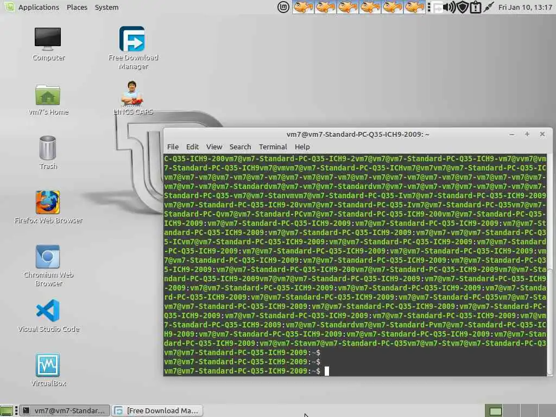Switch to the Free Download Ma... taskbar window
556x417 pixels.
[x=157, y=410]
